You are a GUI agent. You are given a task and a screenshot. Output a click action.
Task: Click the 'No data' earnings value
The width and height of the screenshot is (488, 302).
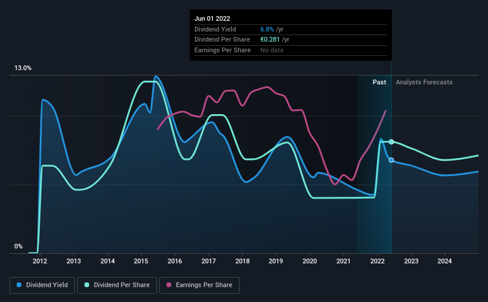pos(272,50)
